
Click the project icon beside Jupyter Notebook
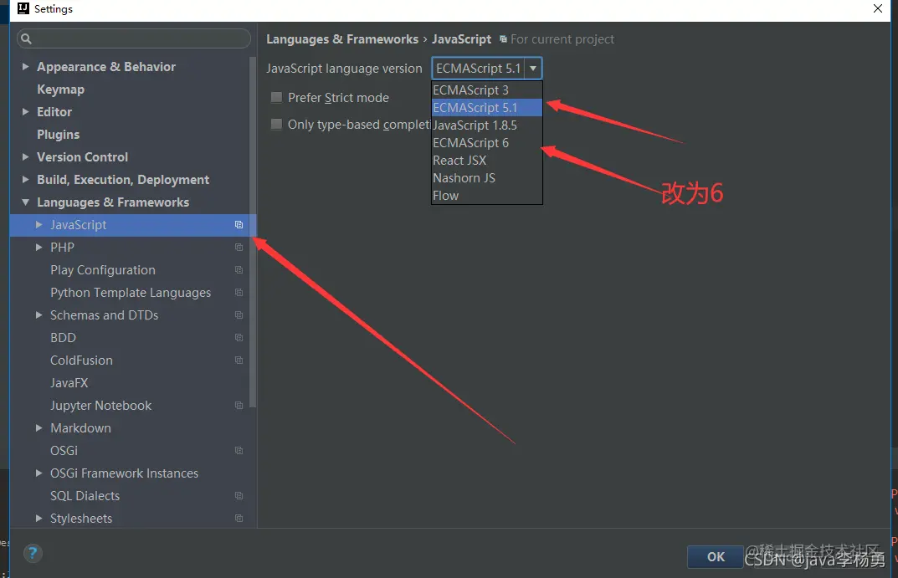point(239,406)
